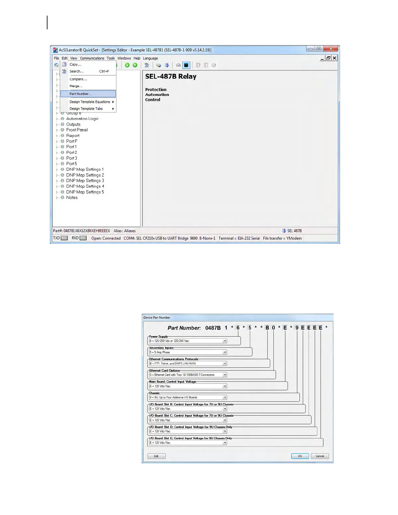The height and width of the screenshot is (515, 398).
Task: Open the Communications menu
Action: 92,58
